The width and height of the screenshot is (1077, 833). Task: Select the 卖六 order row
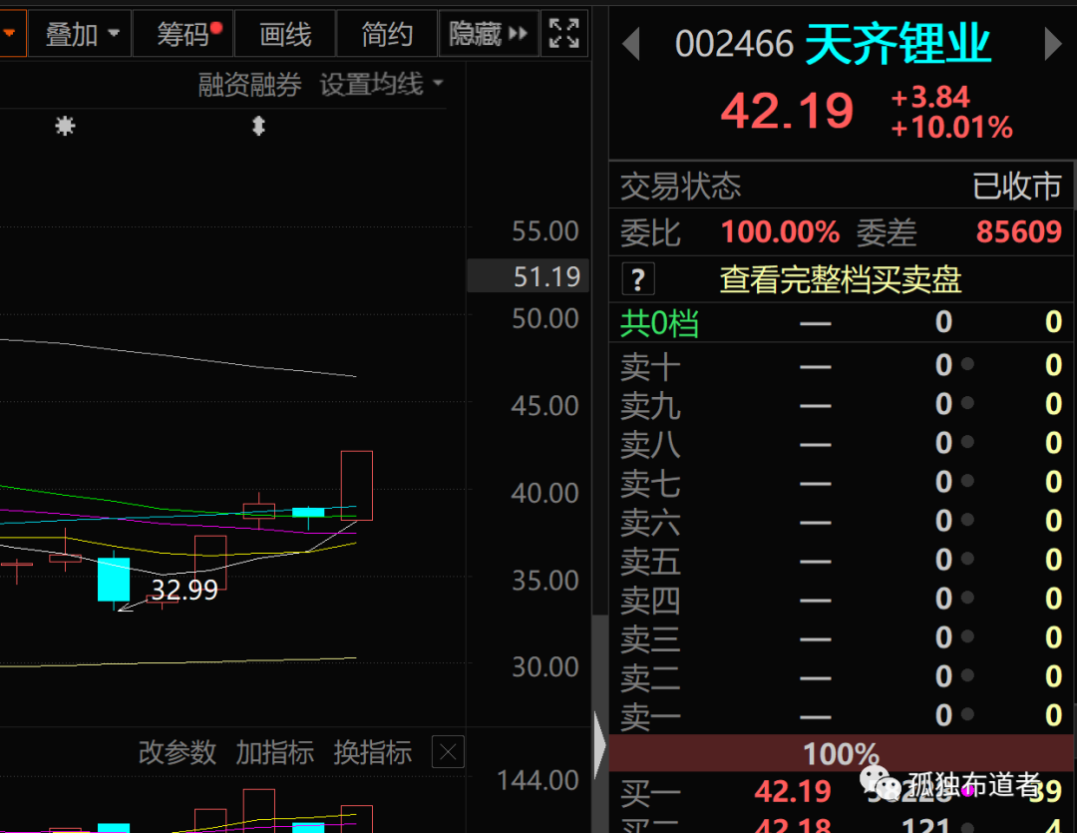click(x=842, y=521)
